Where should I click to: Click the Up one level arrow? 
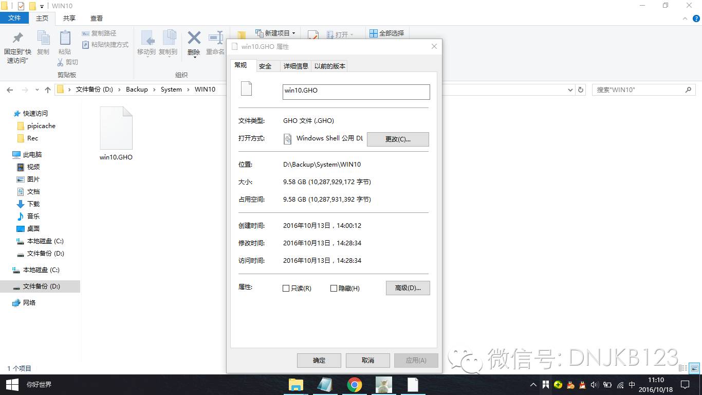tap(48, 89)
